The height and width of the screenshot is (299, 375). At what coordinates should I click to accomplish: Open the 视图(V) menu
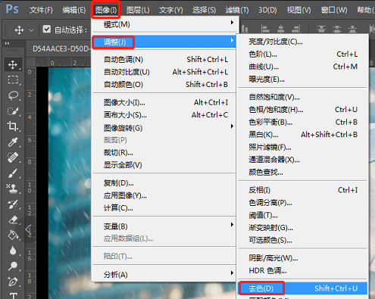[x=298, y=10]
